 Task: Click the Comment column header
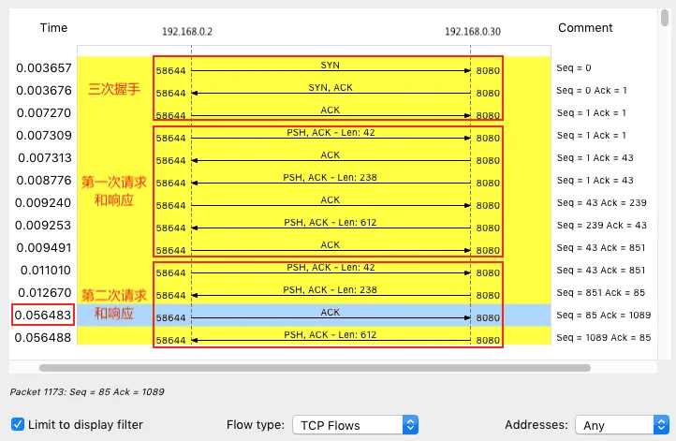point(585,27)
